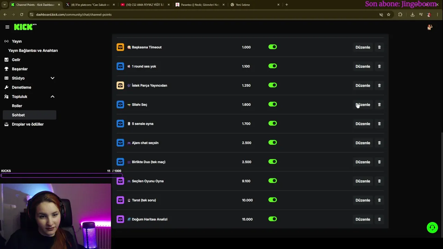This screenshot has width=443, height=249.
Task: Click browser back arrow
Action: pyautogui.click(x=5, y=15)
